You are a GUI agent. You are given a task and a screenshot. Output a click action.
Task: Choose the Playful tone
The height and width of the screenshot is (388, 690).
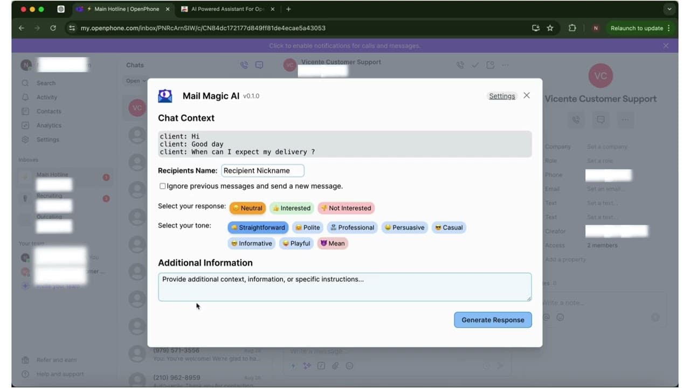pos(296,244)
